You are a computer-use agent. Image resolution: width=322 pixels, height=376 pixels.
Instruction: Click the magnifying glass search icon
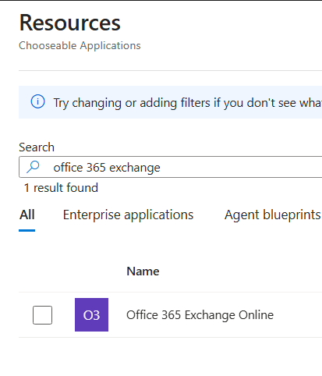click(x=33, y=167)
